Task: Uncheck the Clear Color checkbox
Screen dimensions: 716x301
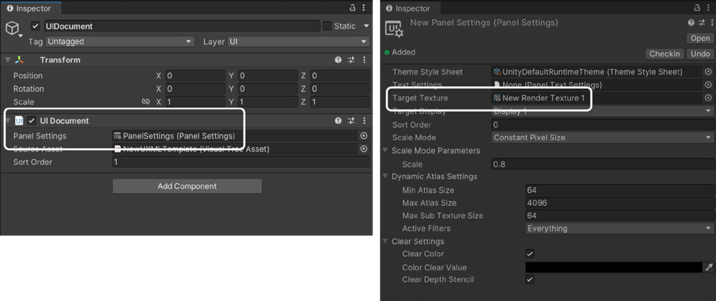Action: coord(529,254)
